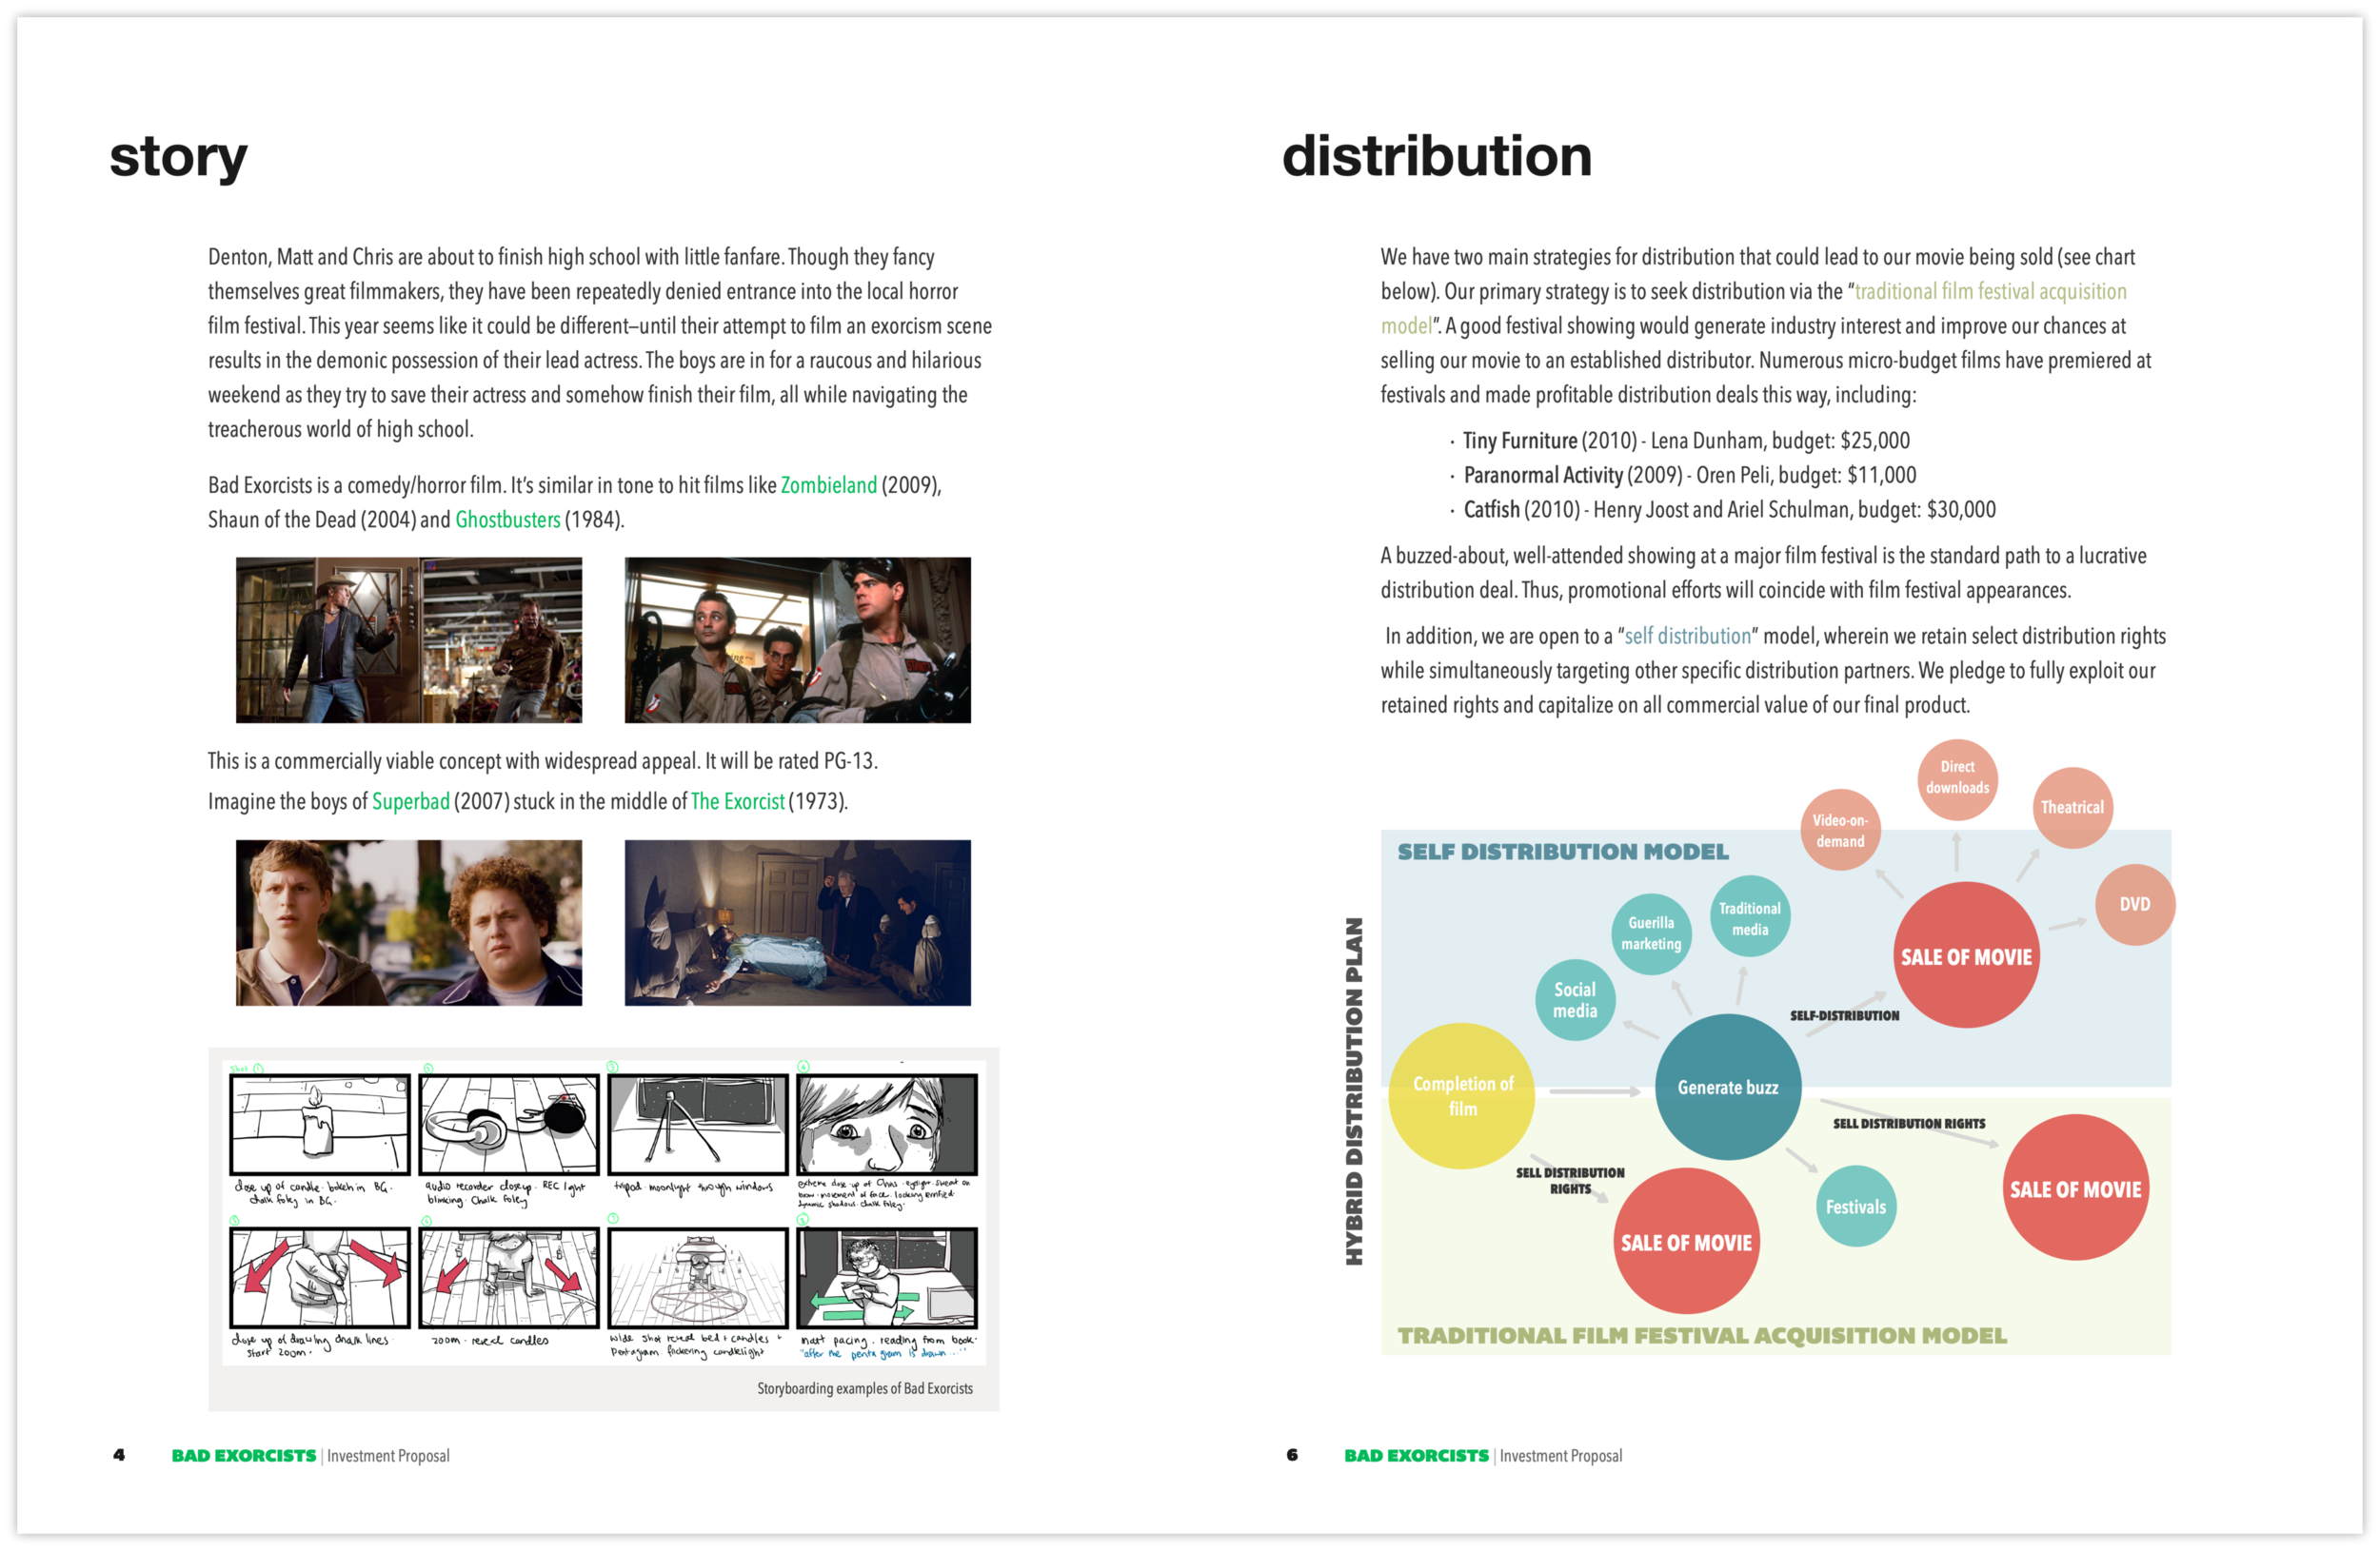Click the Ghostbusters film link

point(507,520)
